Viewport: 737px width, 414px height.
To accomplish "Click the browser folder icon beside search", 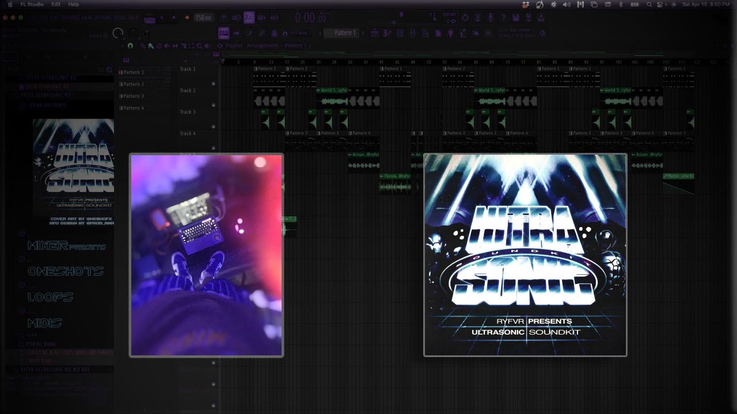I will coord(100,70).
